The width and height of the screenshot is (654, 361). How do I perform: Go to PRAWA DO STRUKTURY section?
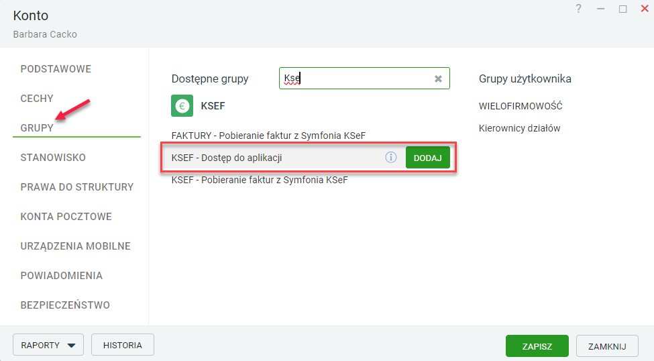(x=77, y=187)
